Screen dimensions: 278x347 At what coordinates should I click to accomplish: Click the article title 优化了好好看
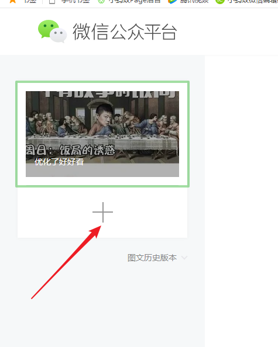pos(59,162)
